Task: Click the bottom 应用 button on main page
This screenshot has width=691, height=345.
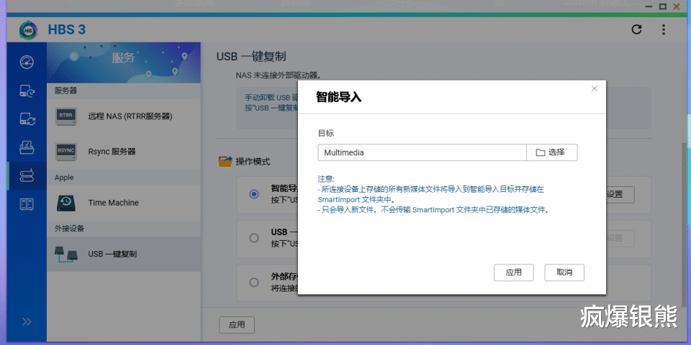Action: point(237,325)
